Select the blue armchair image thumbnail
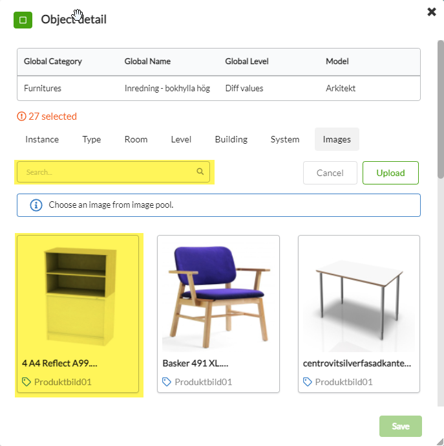444x446 pixels. [218, 296]
